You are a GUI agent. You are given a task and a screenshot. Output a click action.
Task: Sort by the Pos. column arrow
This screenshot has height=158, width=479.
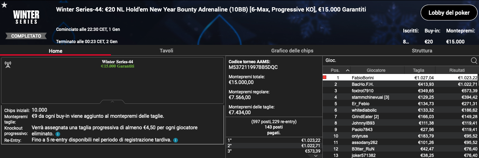point(347,70)
